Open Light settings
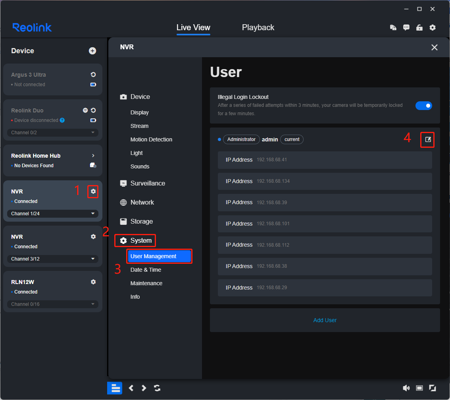Viewport: 450px width, 400px height. tap(137, 153)
